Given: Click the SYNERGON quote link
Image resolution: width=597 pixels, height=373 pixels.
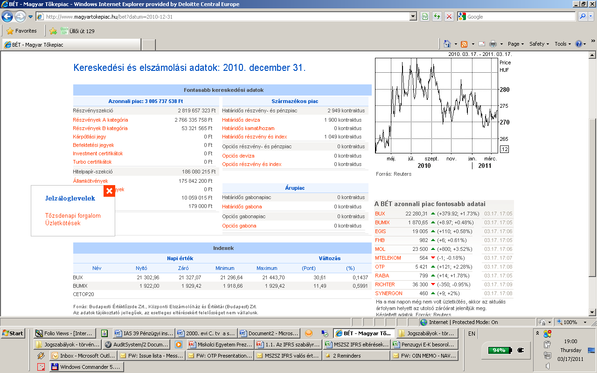Looking at the screenshot, I should pyautogui.click(x=389, y=293).
